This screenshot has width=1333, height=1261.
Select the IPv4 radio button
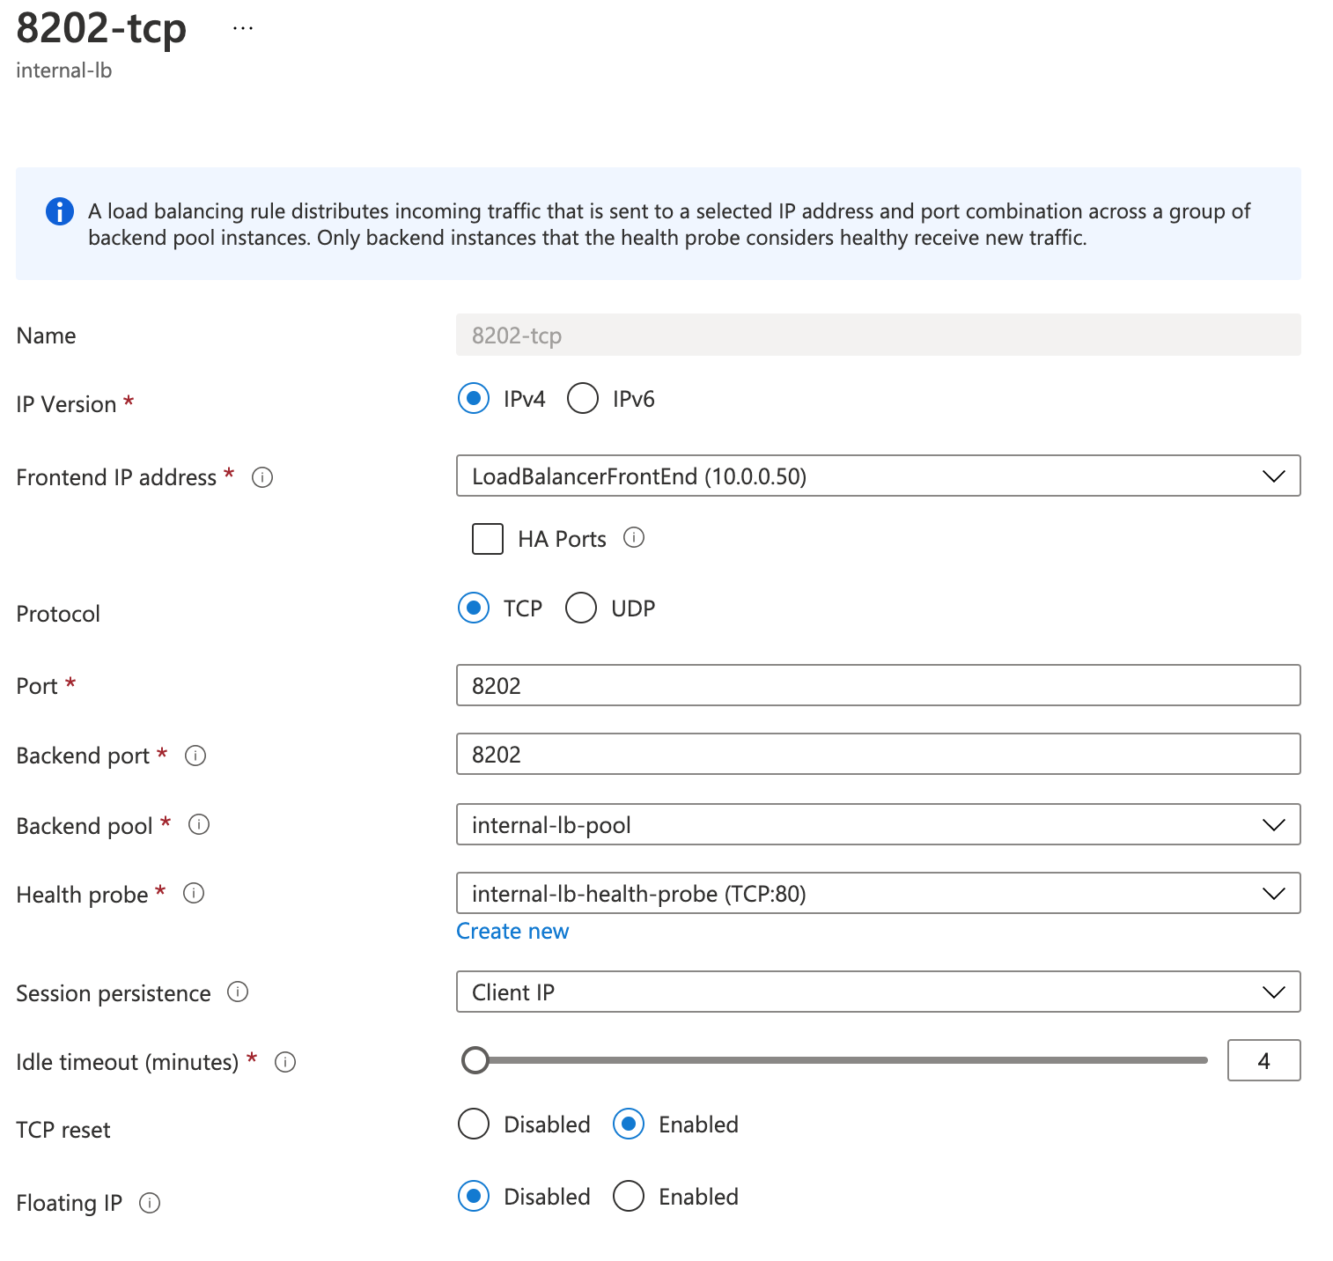(474, 398)
